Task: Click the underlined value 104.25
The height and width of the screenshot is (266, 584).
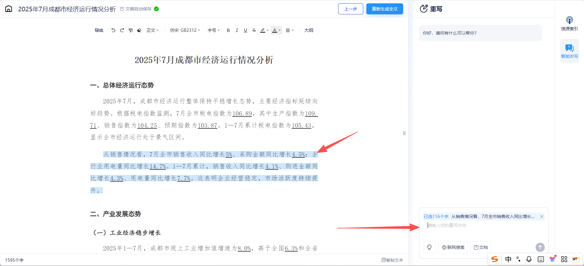Action: click(x=147, y=125)
